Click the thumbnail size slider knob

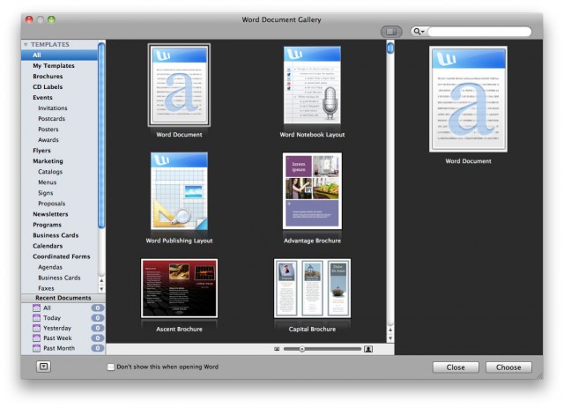[302, 349]
